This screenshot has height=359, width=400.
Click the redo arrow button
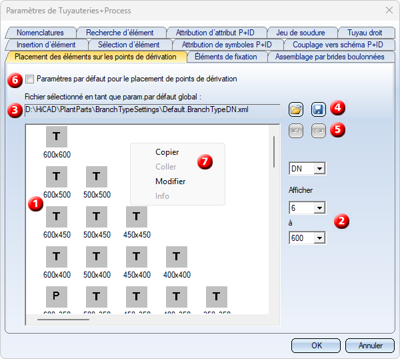click(319, 131)
